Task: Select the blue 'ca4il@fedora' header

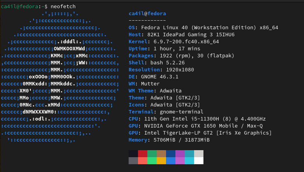Action: click(147, 14)
